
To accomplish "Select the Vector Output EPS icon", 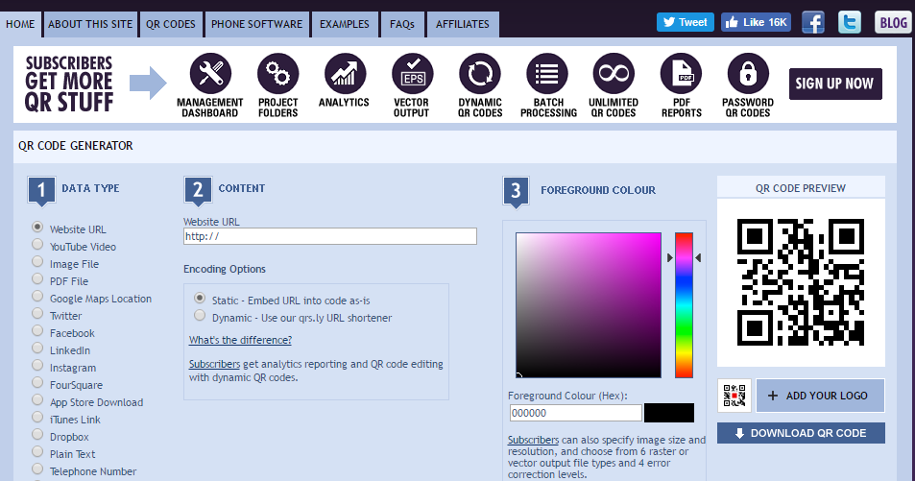I will (413, 74).
